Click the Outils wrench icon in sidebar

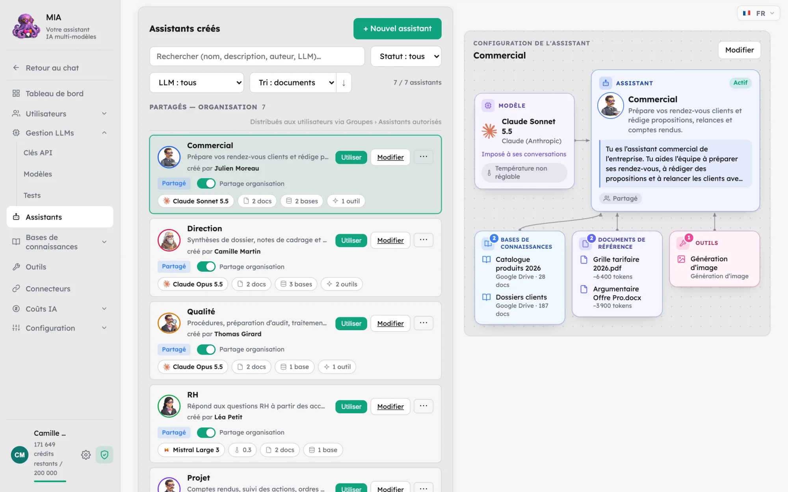(x=16, y=267)
